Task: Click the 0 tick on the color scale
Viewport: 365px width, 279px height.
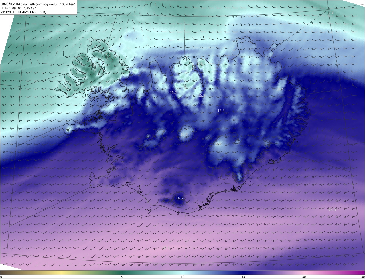Action: point(1,277)
